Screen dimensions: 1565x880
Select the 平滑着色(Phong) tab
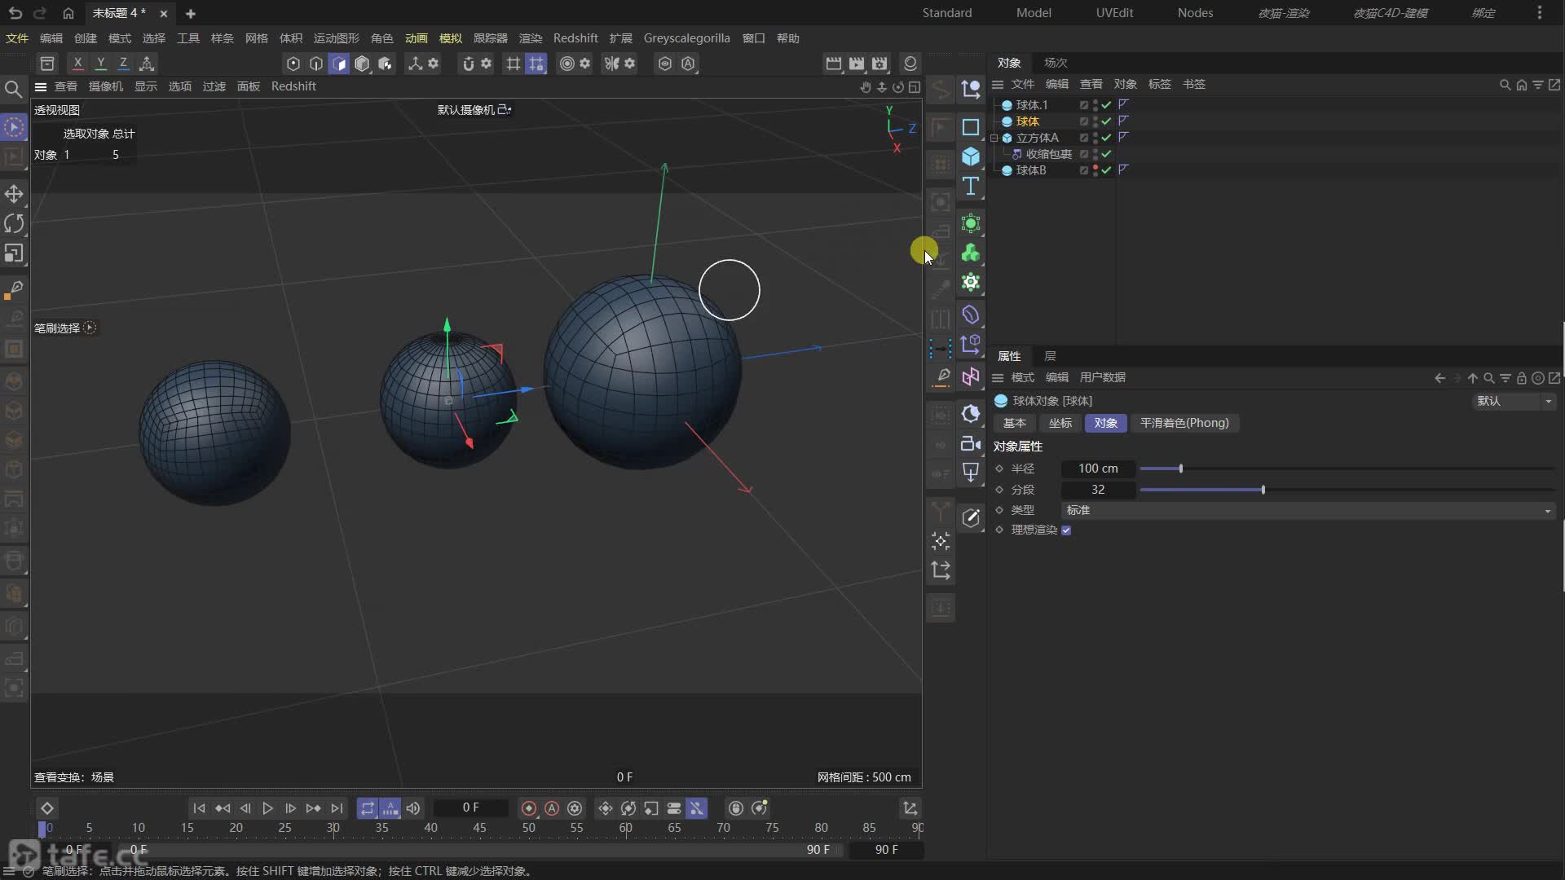[x=1184, y=423]
